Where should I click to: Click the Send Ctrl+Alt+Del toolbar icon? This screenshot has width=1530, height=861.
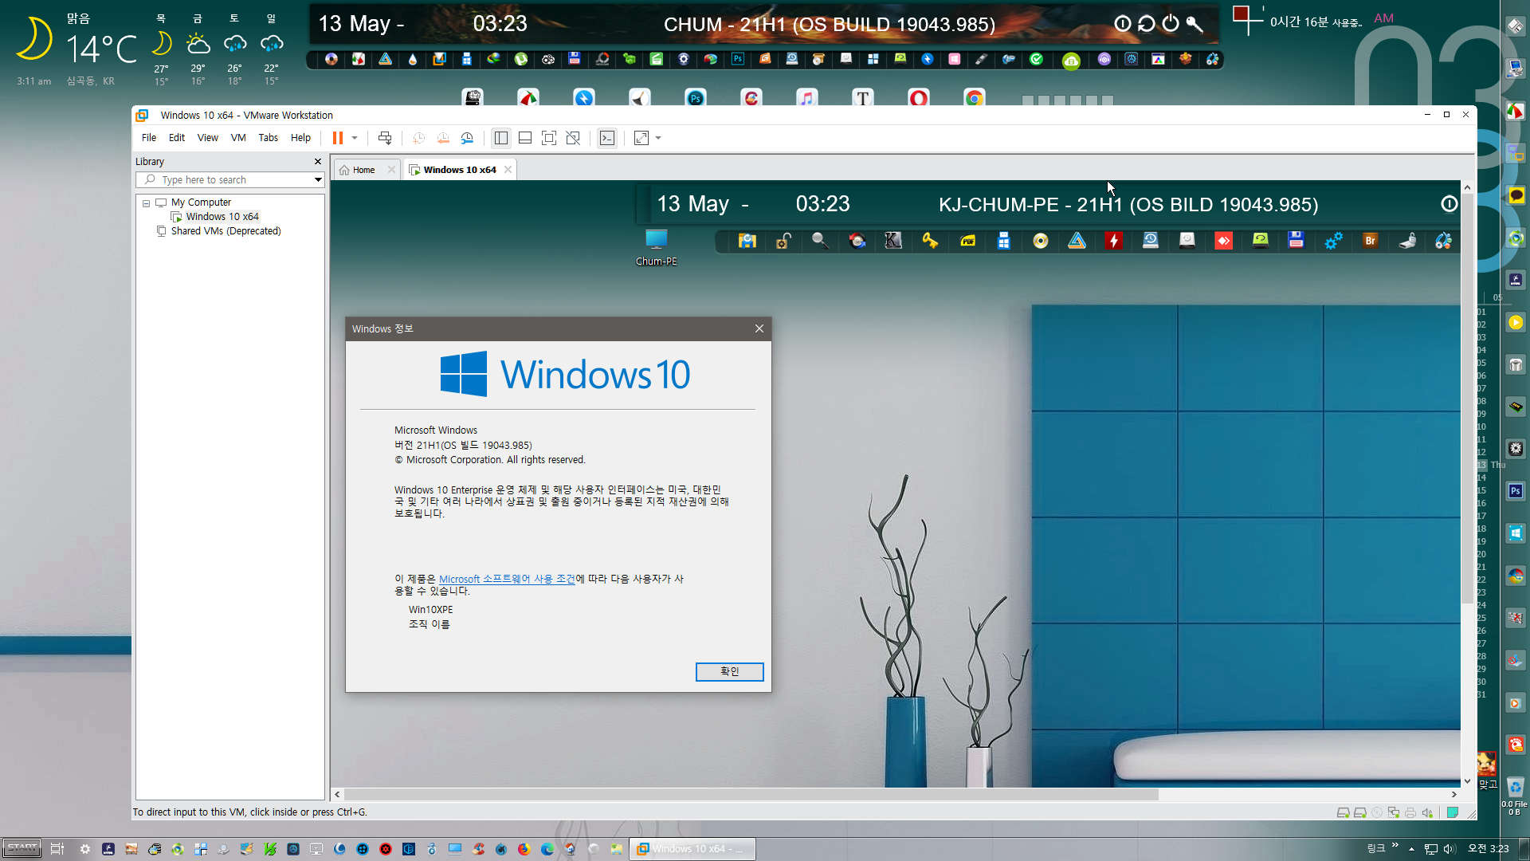(x=385, y=138)
